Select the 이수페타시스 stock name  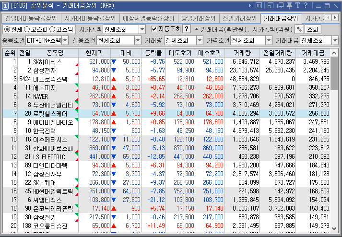point(50,140)
